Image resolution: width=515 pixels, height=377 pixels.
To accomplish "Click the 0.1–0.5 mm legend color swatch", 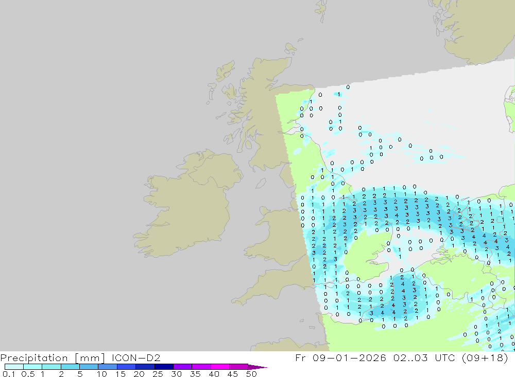I will click(14, 367).
